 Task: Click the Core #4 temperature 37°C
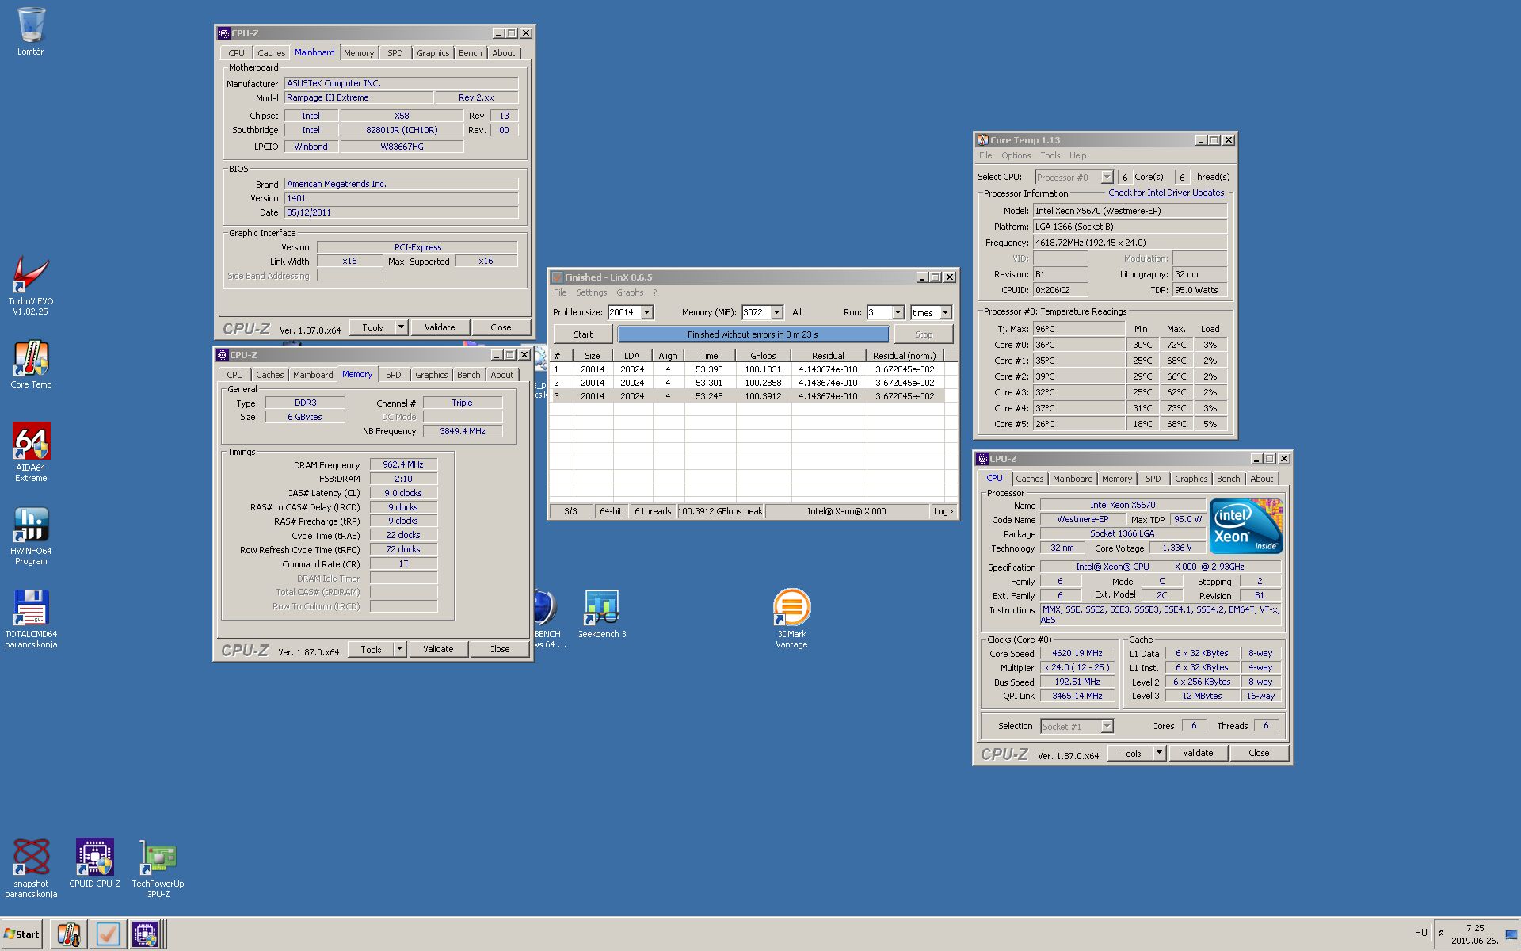coord(1079,408)
